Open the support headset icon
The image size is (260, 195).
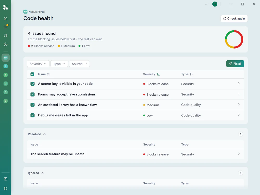tap(5, 36)
